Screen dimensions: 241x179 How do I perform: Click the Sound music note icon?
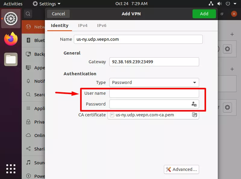pos(28,162)
